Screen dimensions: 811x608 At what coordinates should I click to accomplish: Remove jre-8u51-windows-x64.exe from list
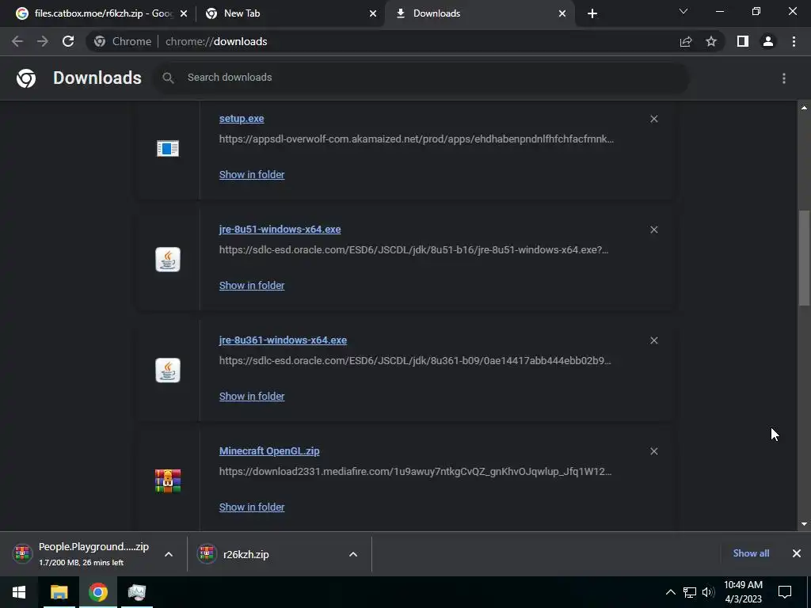653,230
